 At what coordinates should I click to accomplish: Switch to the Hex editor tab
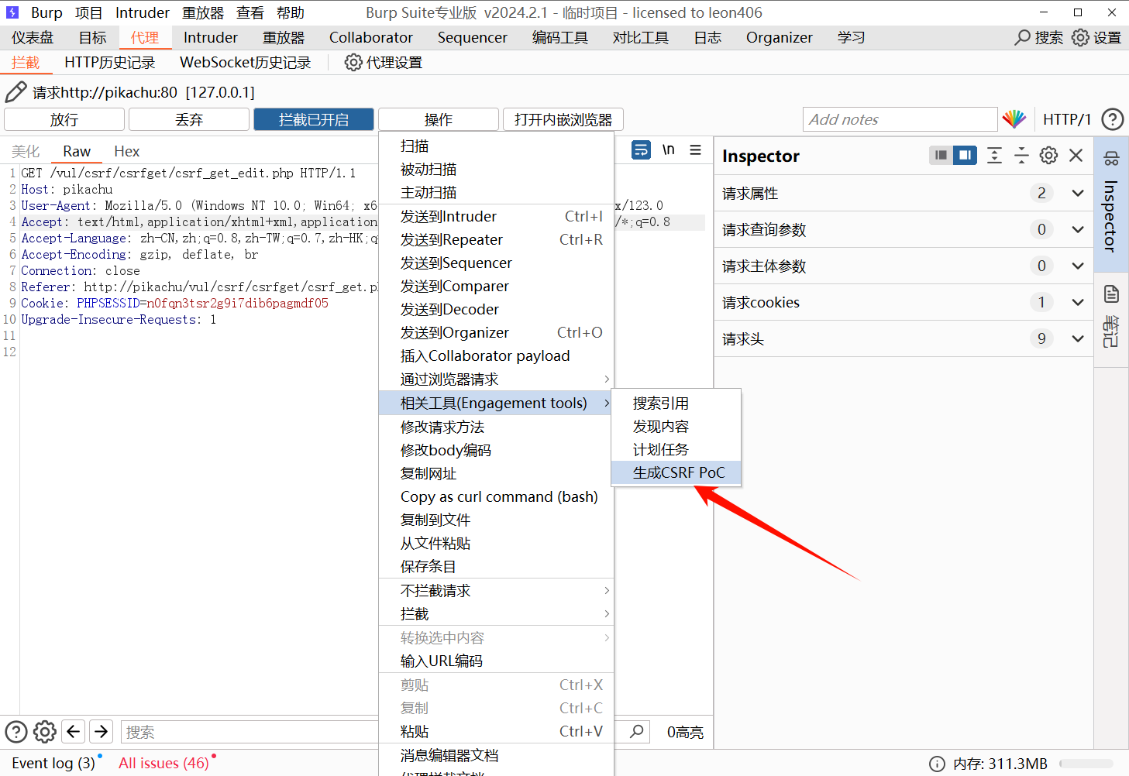point(127,151)
